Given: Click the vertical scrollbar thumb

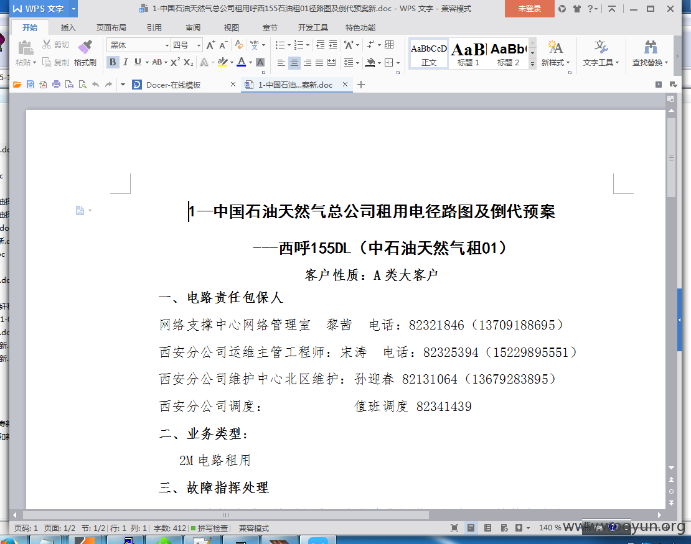Looking at the screenshot, I should click(671, 157).
